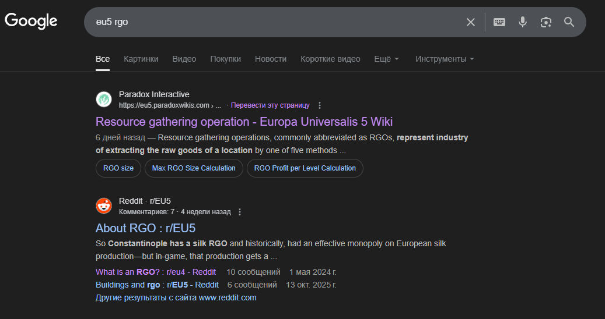Open the Google logo homepage

click(31, 21)
